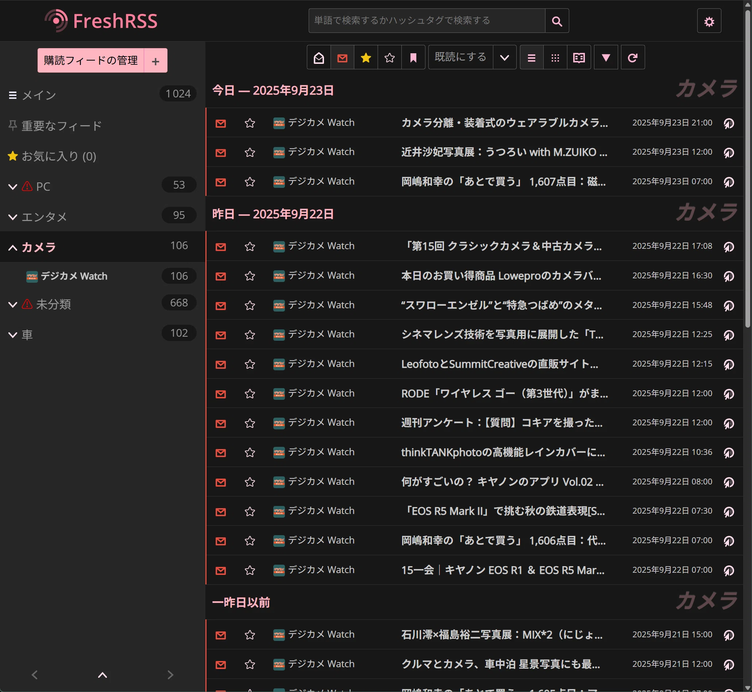Switch to normal list view icon
The image size is (752, 692).
pyautogui.click(x=531, y=58)
